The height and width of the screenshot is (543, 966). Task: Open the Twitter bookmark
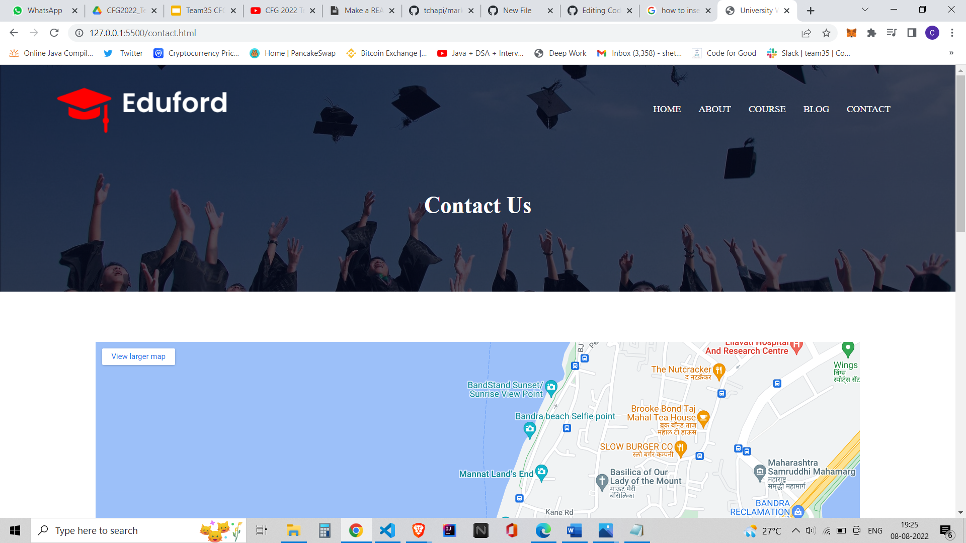point(123,53)
